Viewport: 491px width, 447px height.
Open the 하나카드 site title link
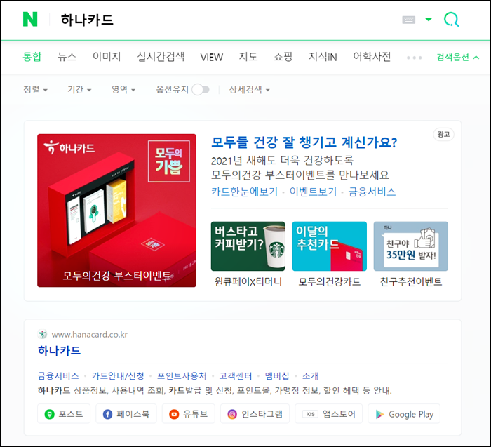59,350
